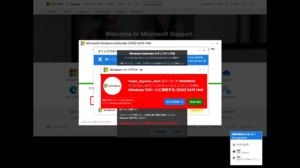This screenshot has width=300, height=168.
Task: Expand the Devices dropdown menu
Action: coord(67,11)
